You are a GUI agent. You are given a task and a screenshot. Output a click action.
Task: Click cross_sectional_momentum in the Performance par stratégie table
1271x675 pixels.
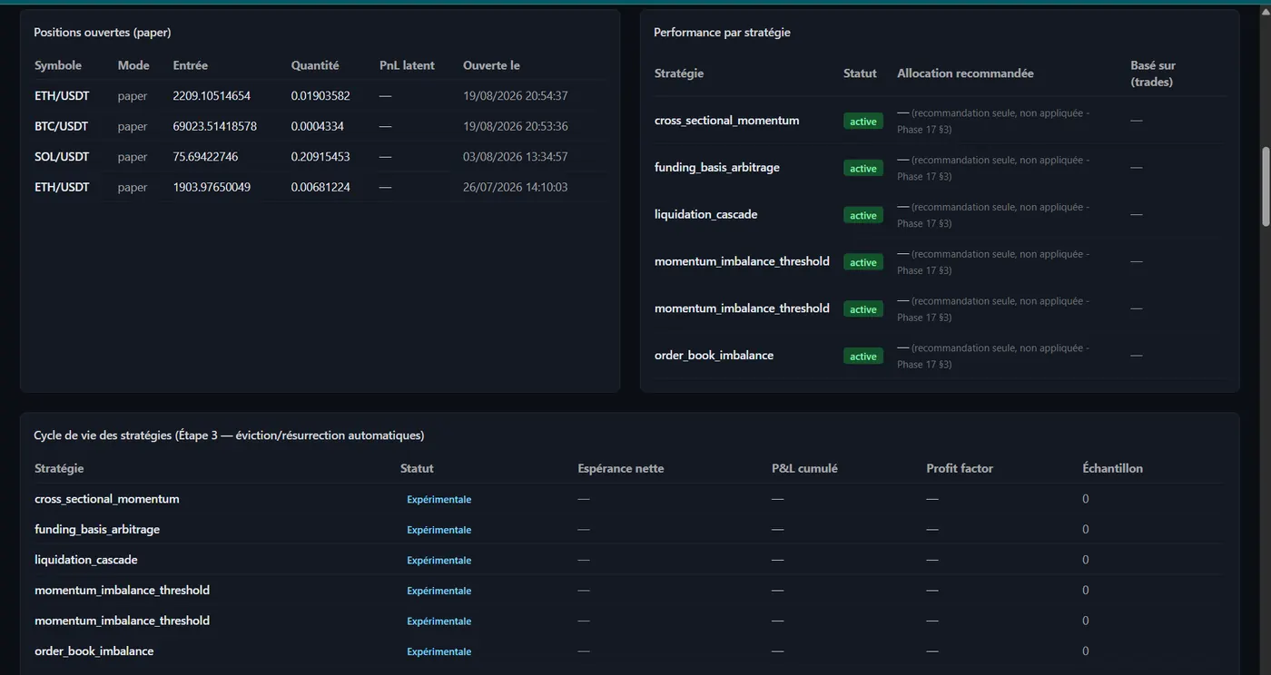tap(727, 121)
